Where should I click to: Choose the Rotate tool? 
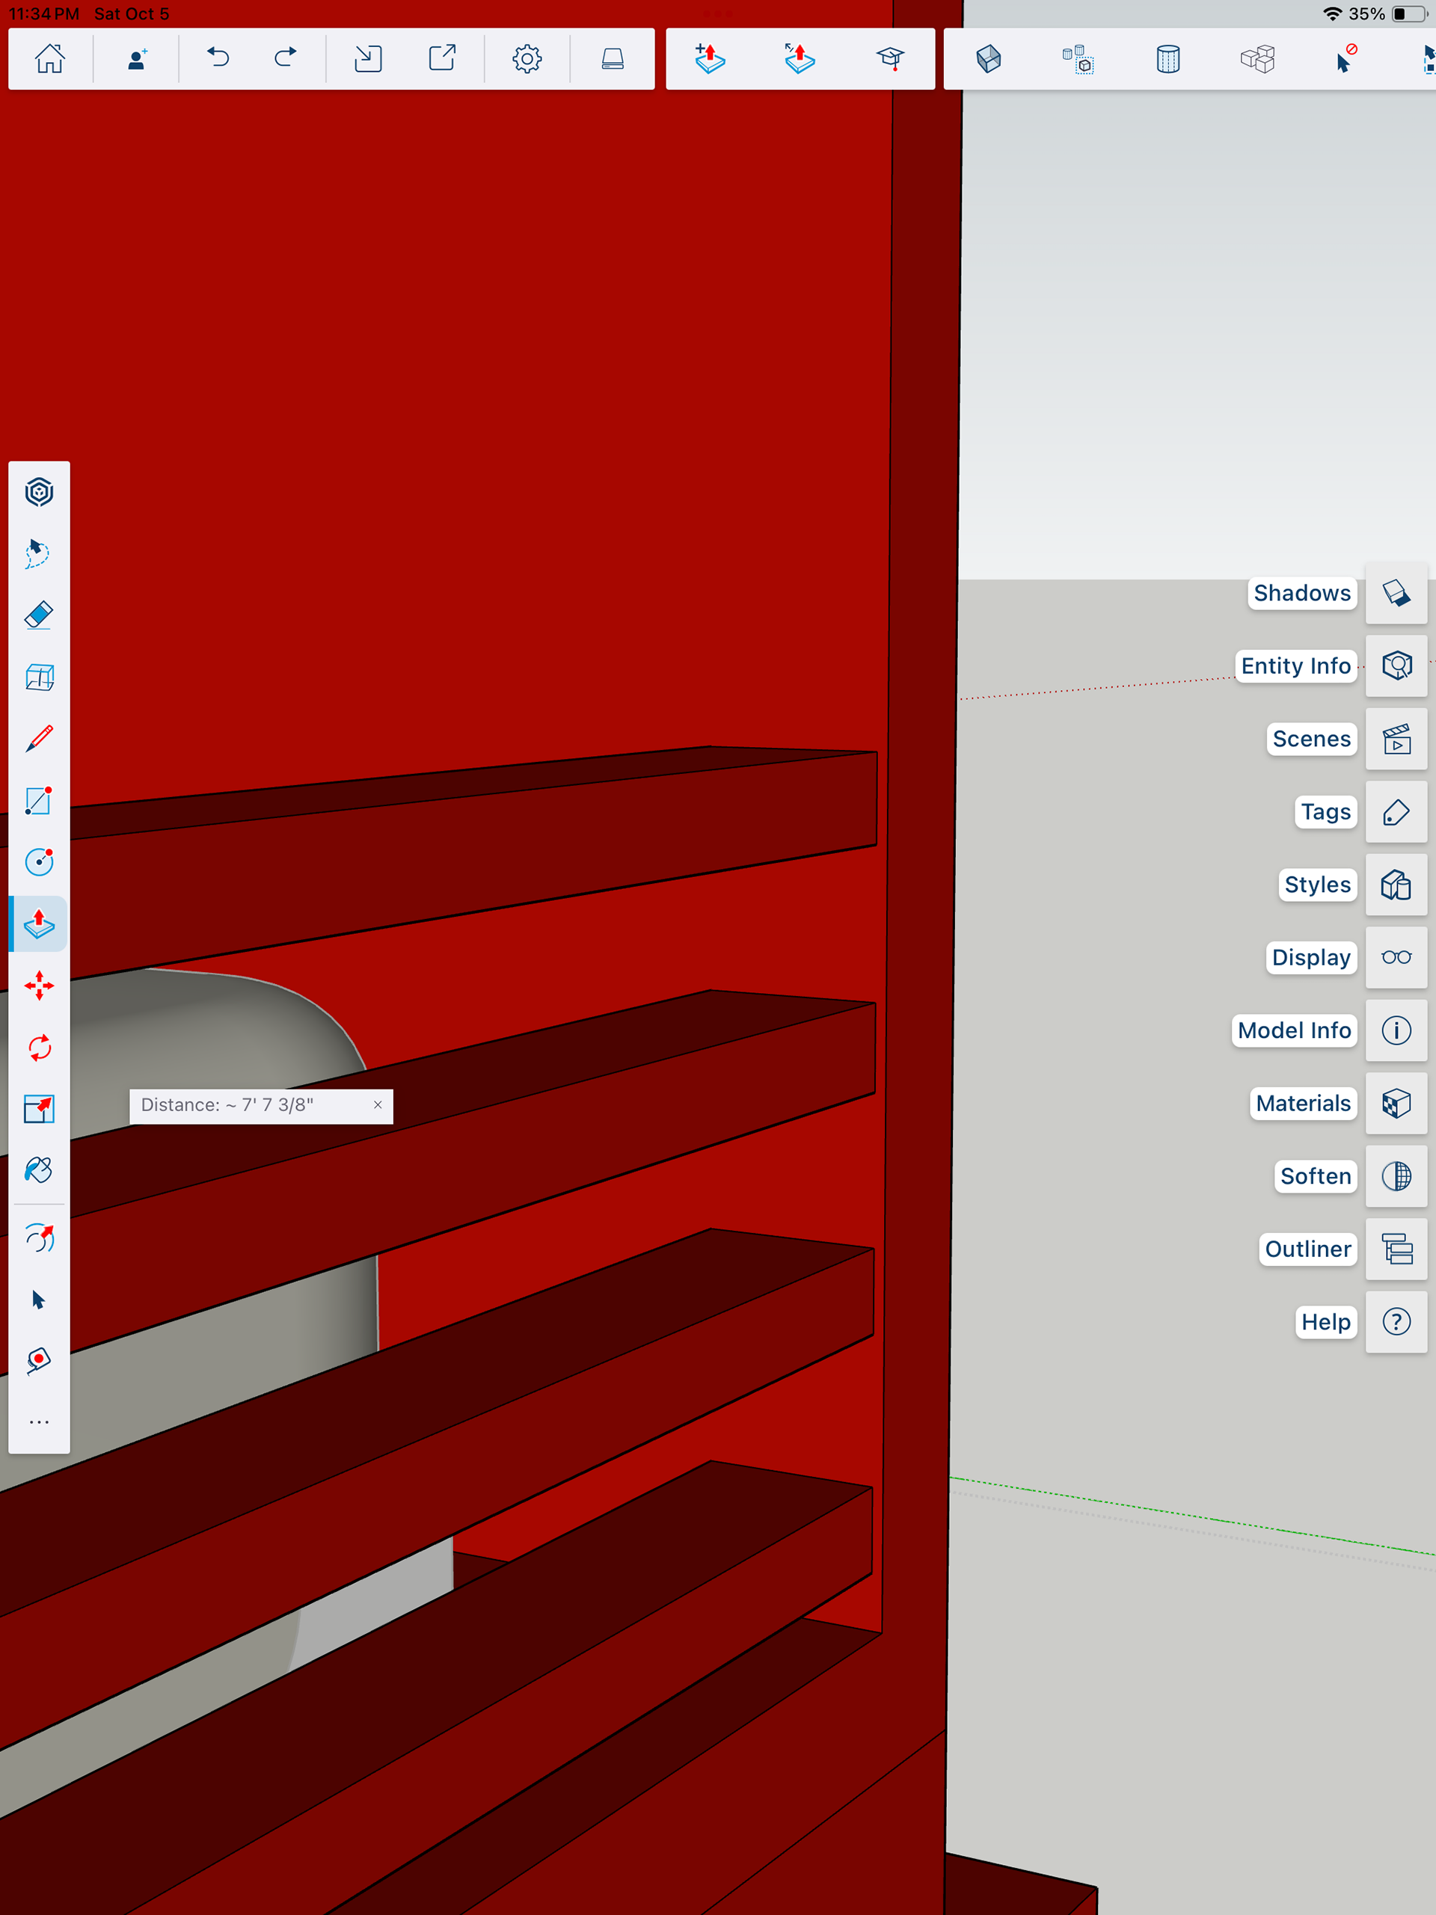tap(39, 1048)
